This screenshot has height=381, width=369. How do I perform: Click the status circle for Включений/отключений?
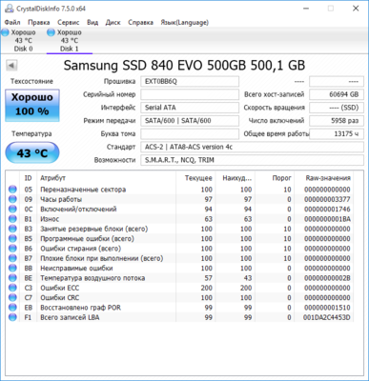[x=12, y=210]
